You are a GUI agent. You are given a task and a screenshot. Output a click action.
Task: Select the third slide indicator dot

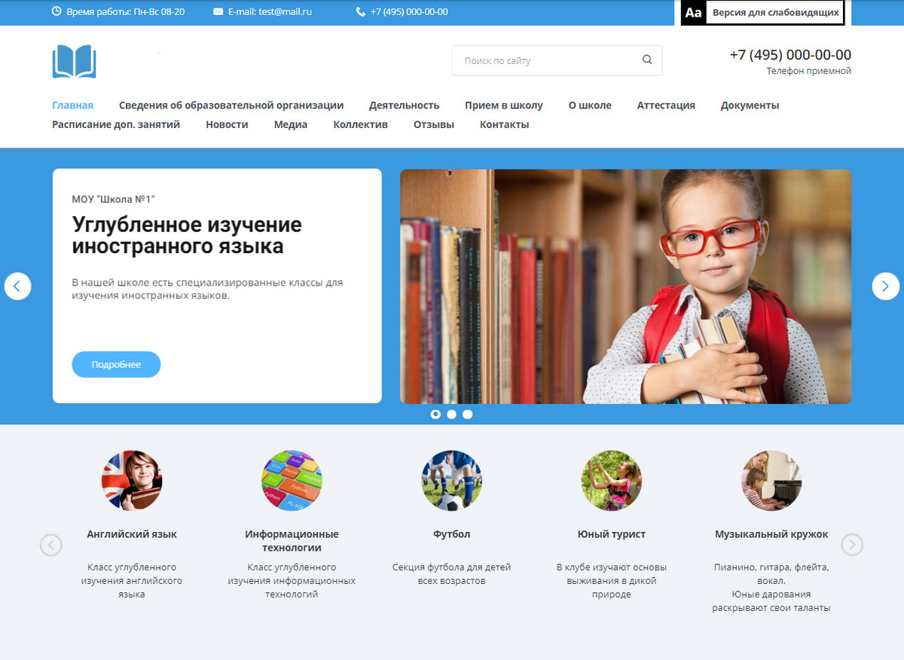click(x=468, y=414)
